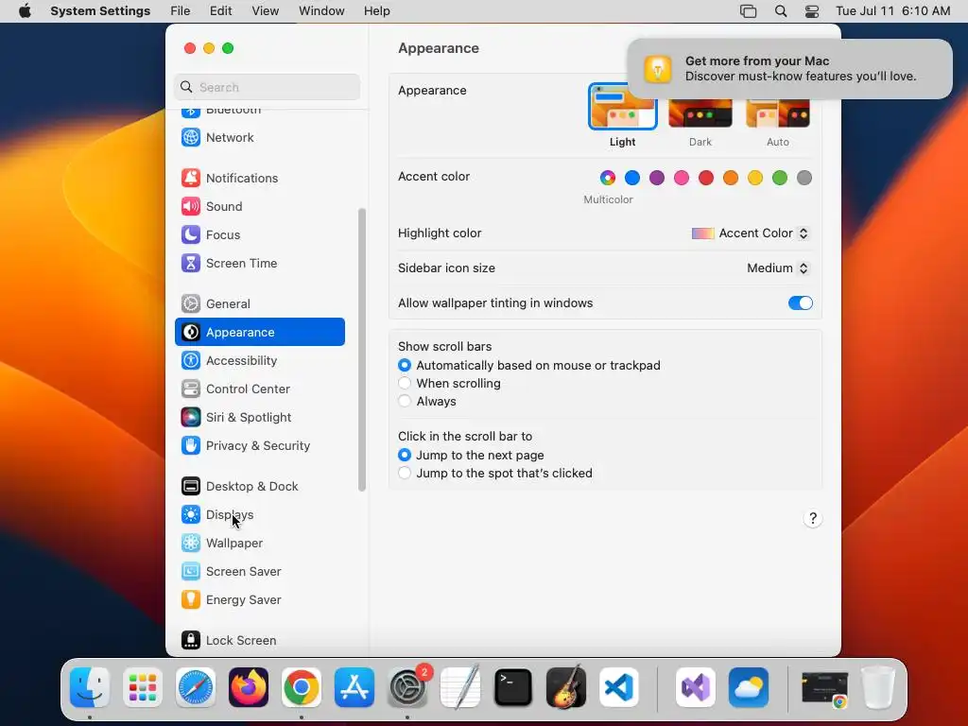This screenshot has height=726, width=968.
Task: Select the highlighted Appearance sidebar item
Action: (260, 332)
